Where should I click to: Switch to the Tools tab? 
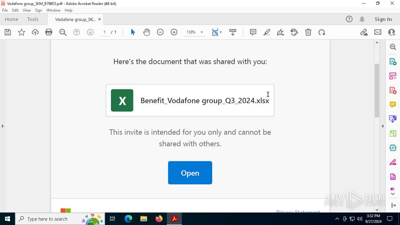[33, 19]
